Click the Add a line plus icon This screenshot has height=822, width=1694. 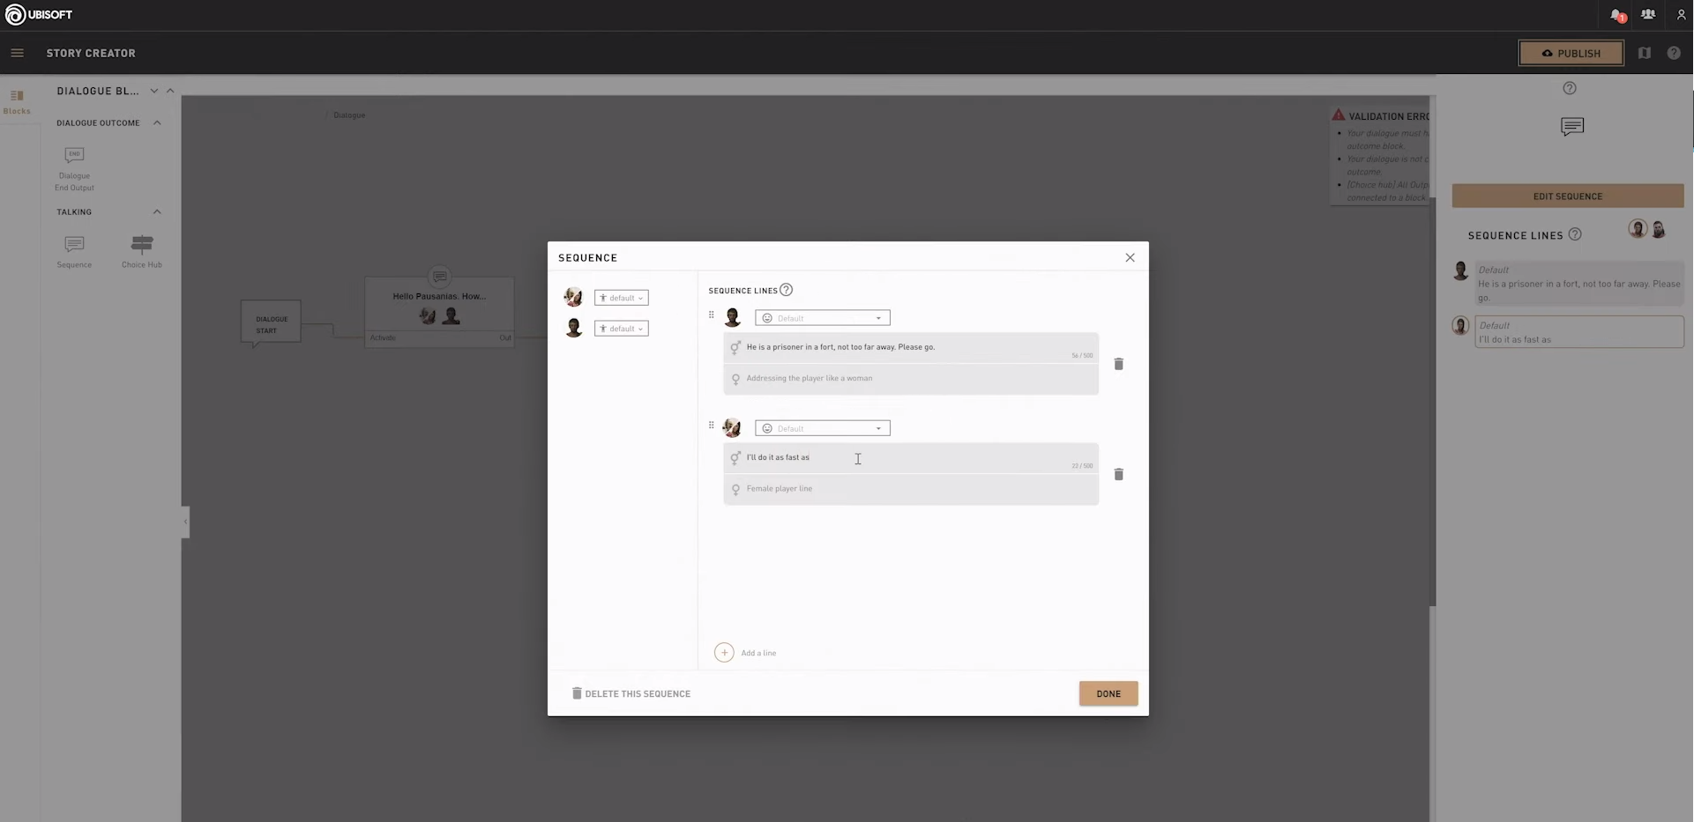724,653
